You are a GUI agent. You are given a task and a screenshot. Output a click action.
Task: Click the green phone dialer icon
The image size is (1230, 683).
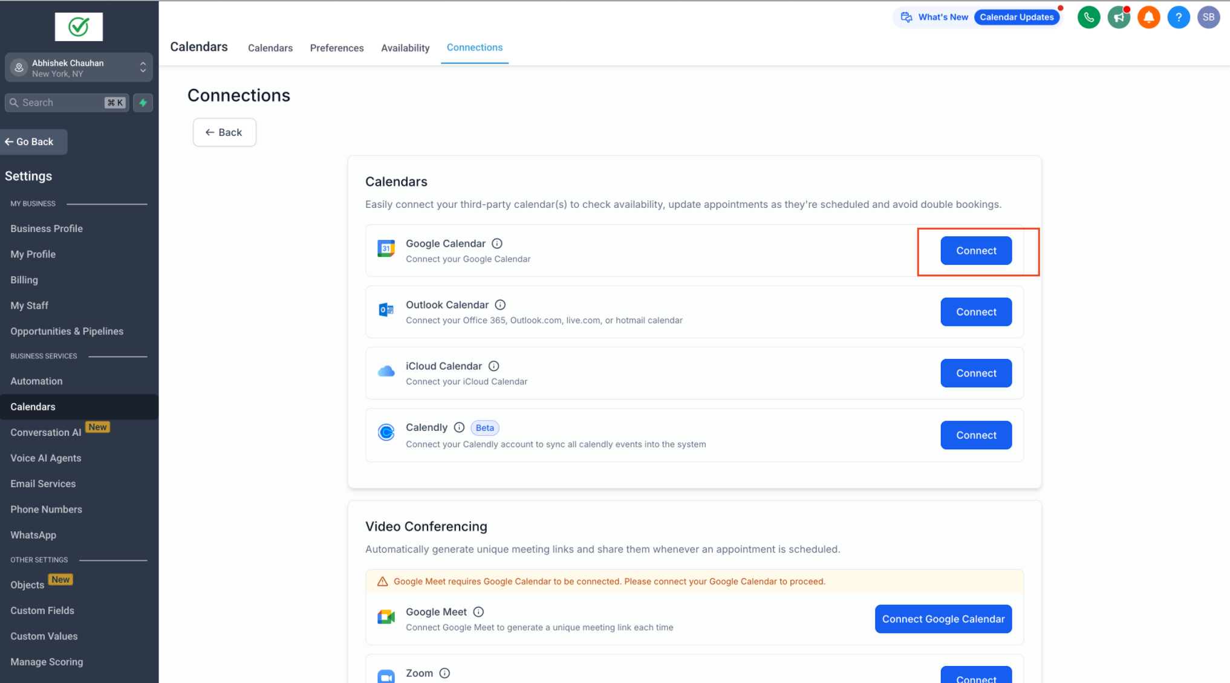click(1088, 18)
